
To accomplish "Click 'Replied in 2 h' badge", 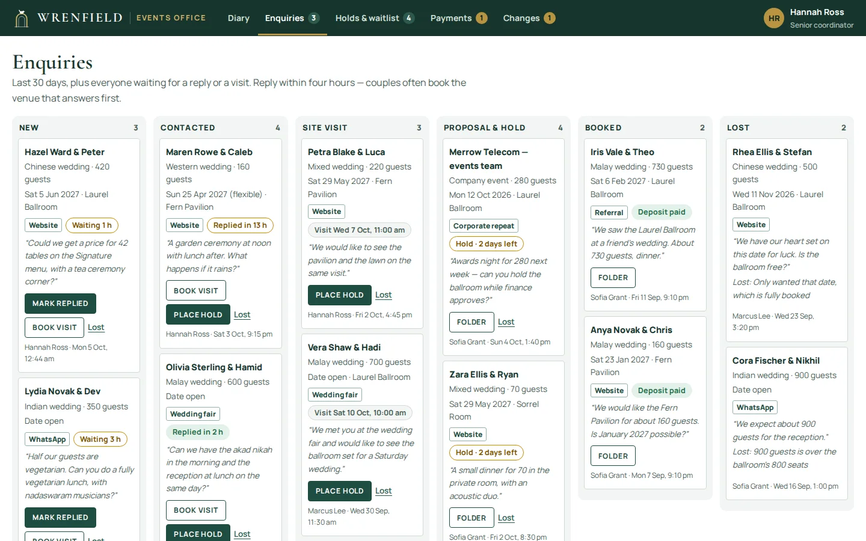I will click(198, 432).
